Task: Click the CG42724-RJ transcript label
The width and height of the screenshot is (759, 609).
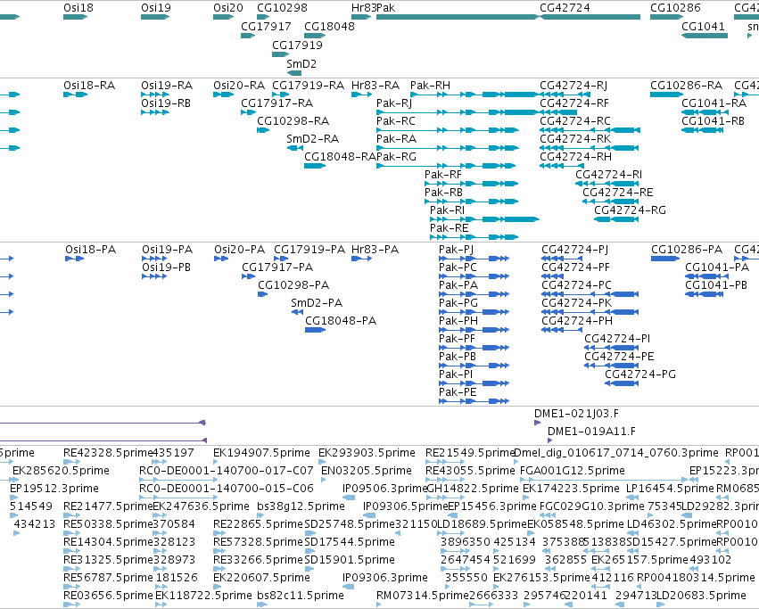Action: (573, 86)
